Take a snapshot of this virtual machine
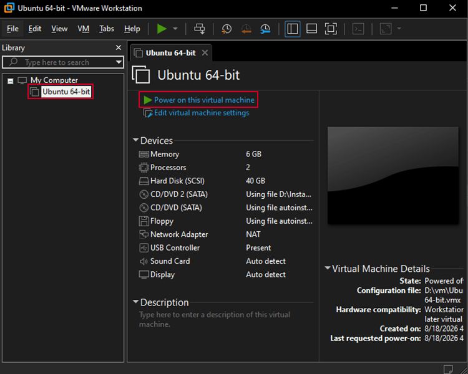Image resolution: width=468 pixels, height=374 pixels. [x=227, y=29]
